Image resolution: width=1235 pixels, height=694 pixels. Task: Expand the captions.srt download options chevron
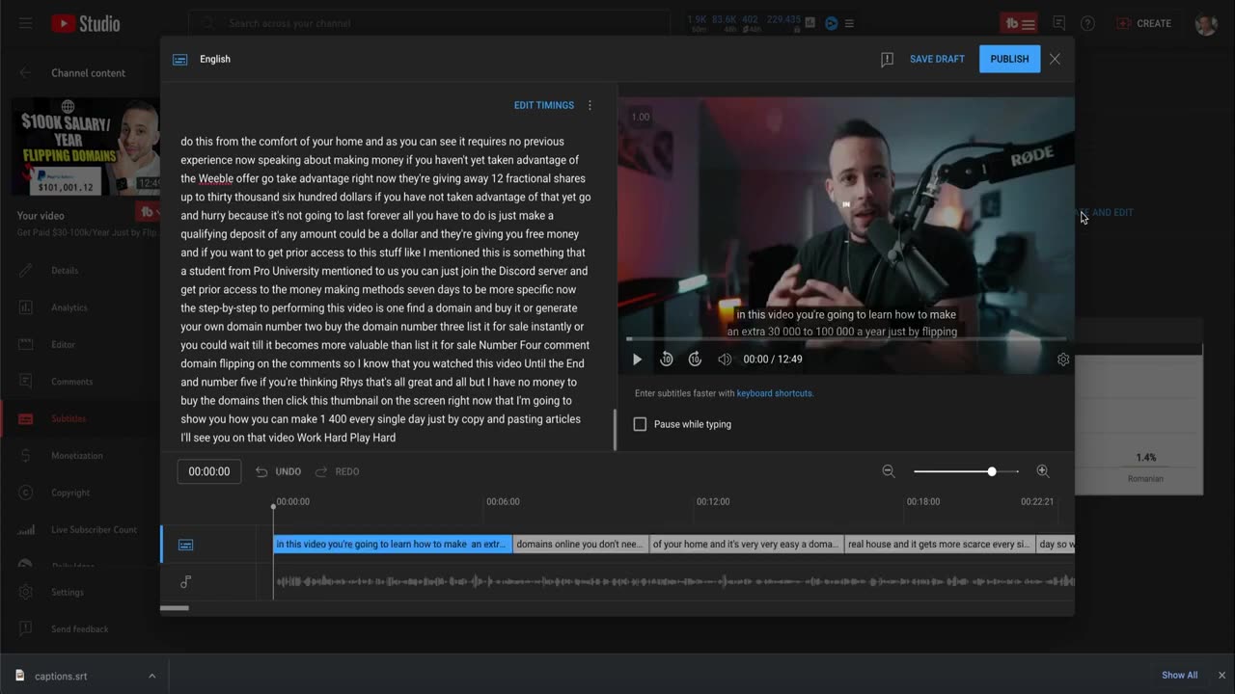coord(151,676)
